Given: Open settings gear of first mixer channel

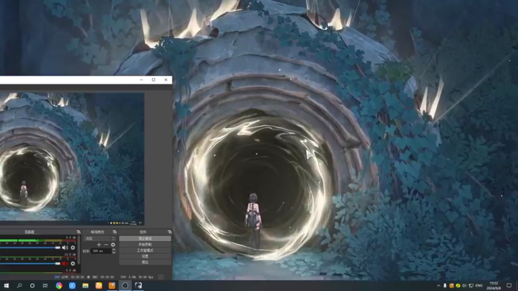Looking at the screenshot, I should (73, 248).
